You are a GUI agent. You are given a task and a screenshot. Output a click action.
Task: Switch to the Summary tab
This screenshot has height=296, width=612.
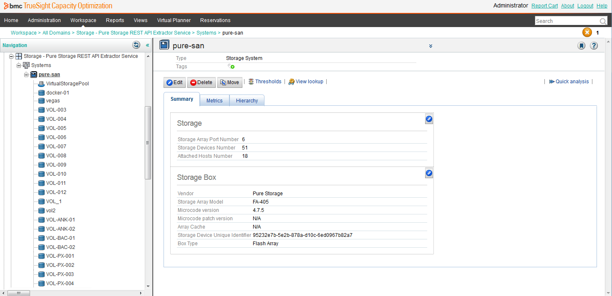[x=182, y=99]
